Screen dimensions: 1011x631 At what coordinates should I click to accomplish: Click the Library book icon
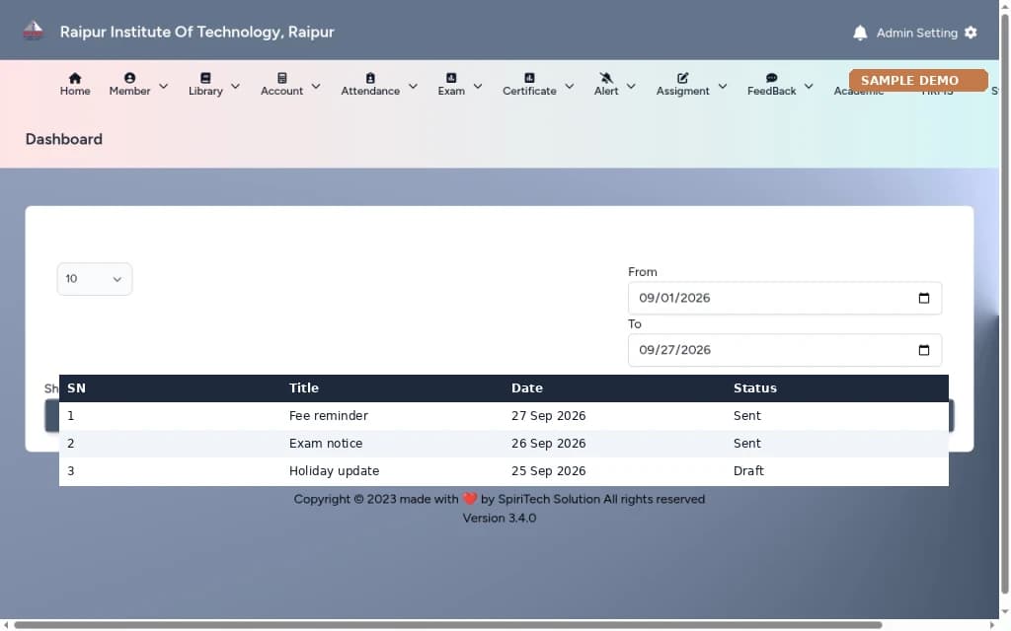[205, 78]
